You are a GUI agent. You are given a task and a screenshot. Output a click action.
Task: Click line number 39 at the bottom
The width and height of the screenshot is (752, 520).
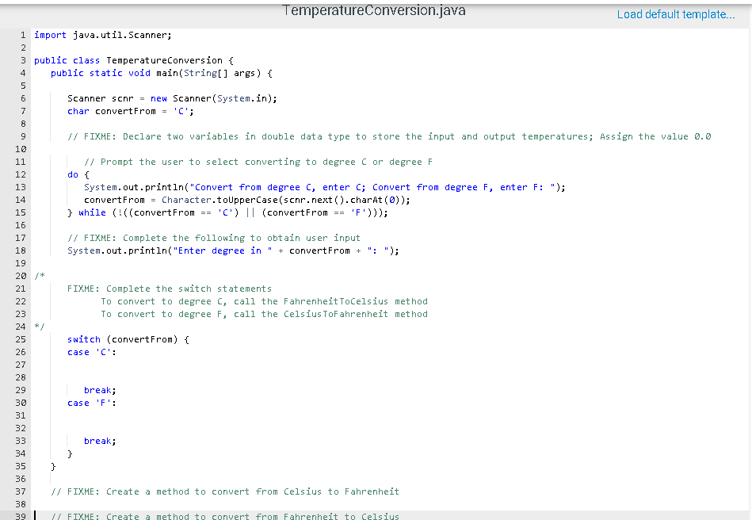point(21,516)
